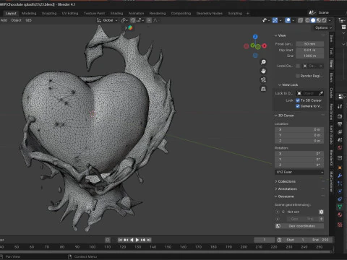Click the eyedropper next to Lock to Object
Image resolution: width=347 pixels, height=260 pixels.
(x=321, y=93)
